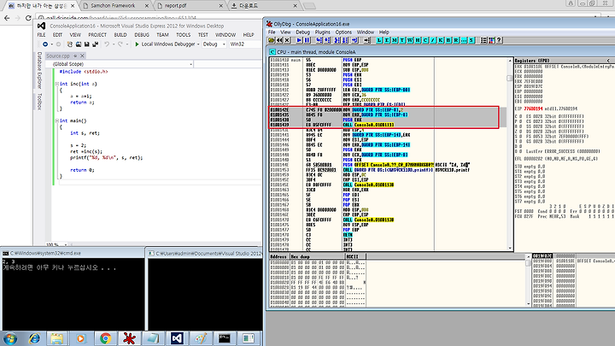This screenshot has height=346, width=615.
Task: Pause execution with OllyDbg pause icon
Action: point(307,40)
